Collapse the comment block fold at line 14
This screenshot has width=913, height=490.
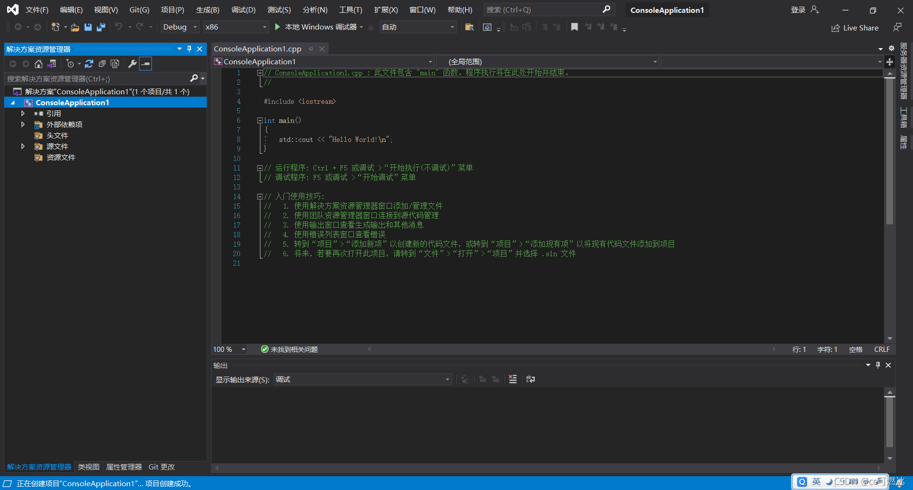tap(260, 196)
